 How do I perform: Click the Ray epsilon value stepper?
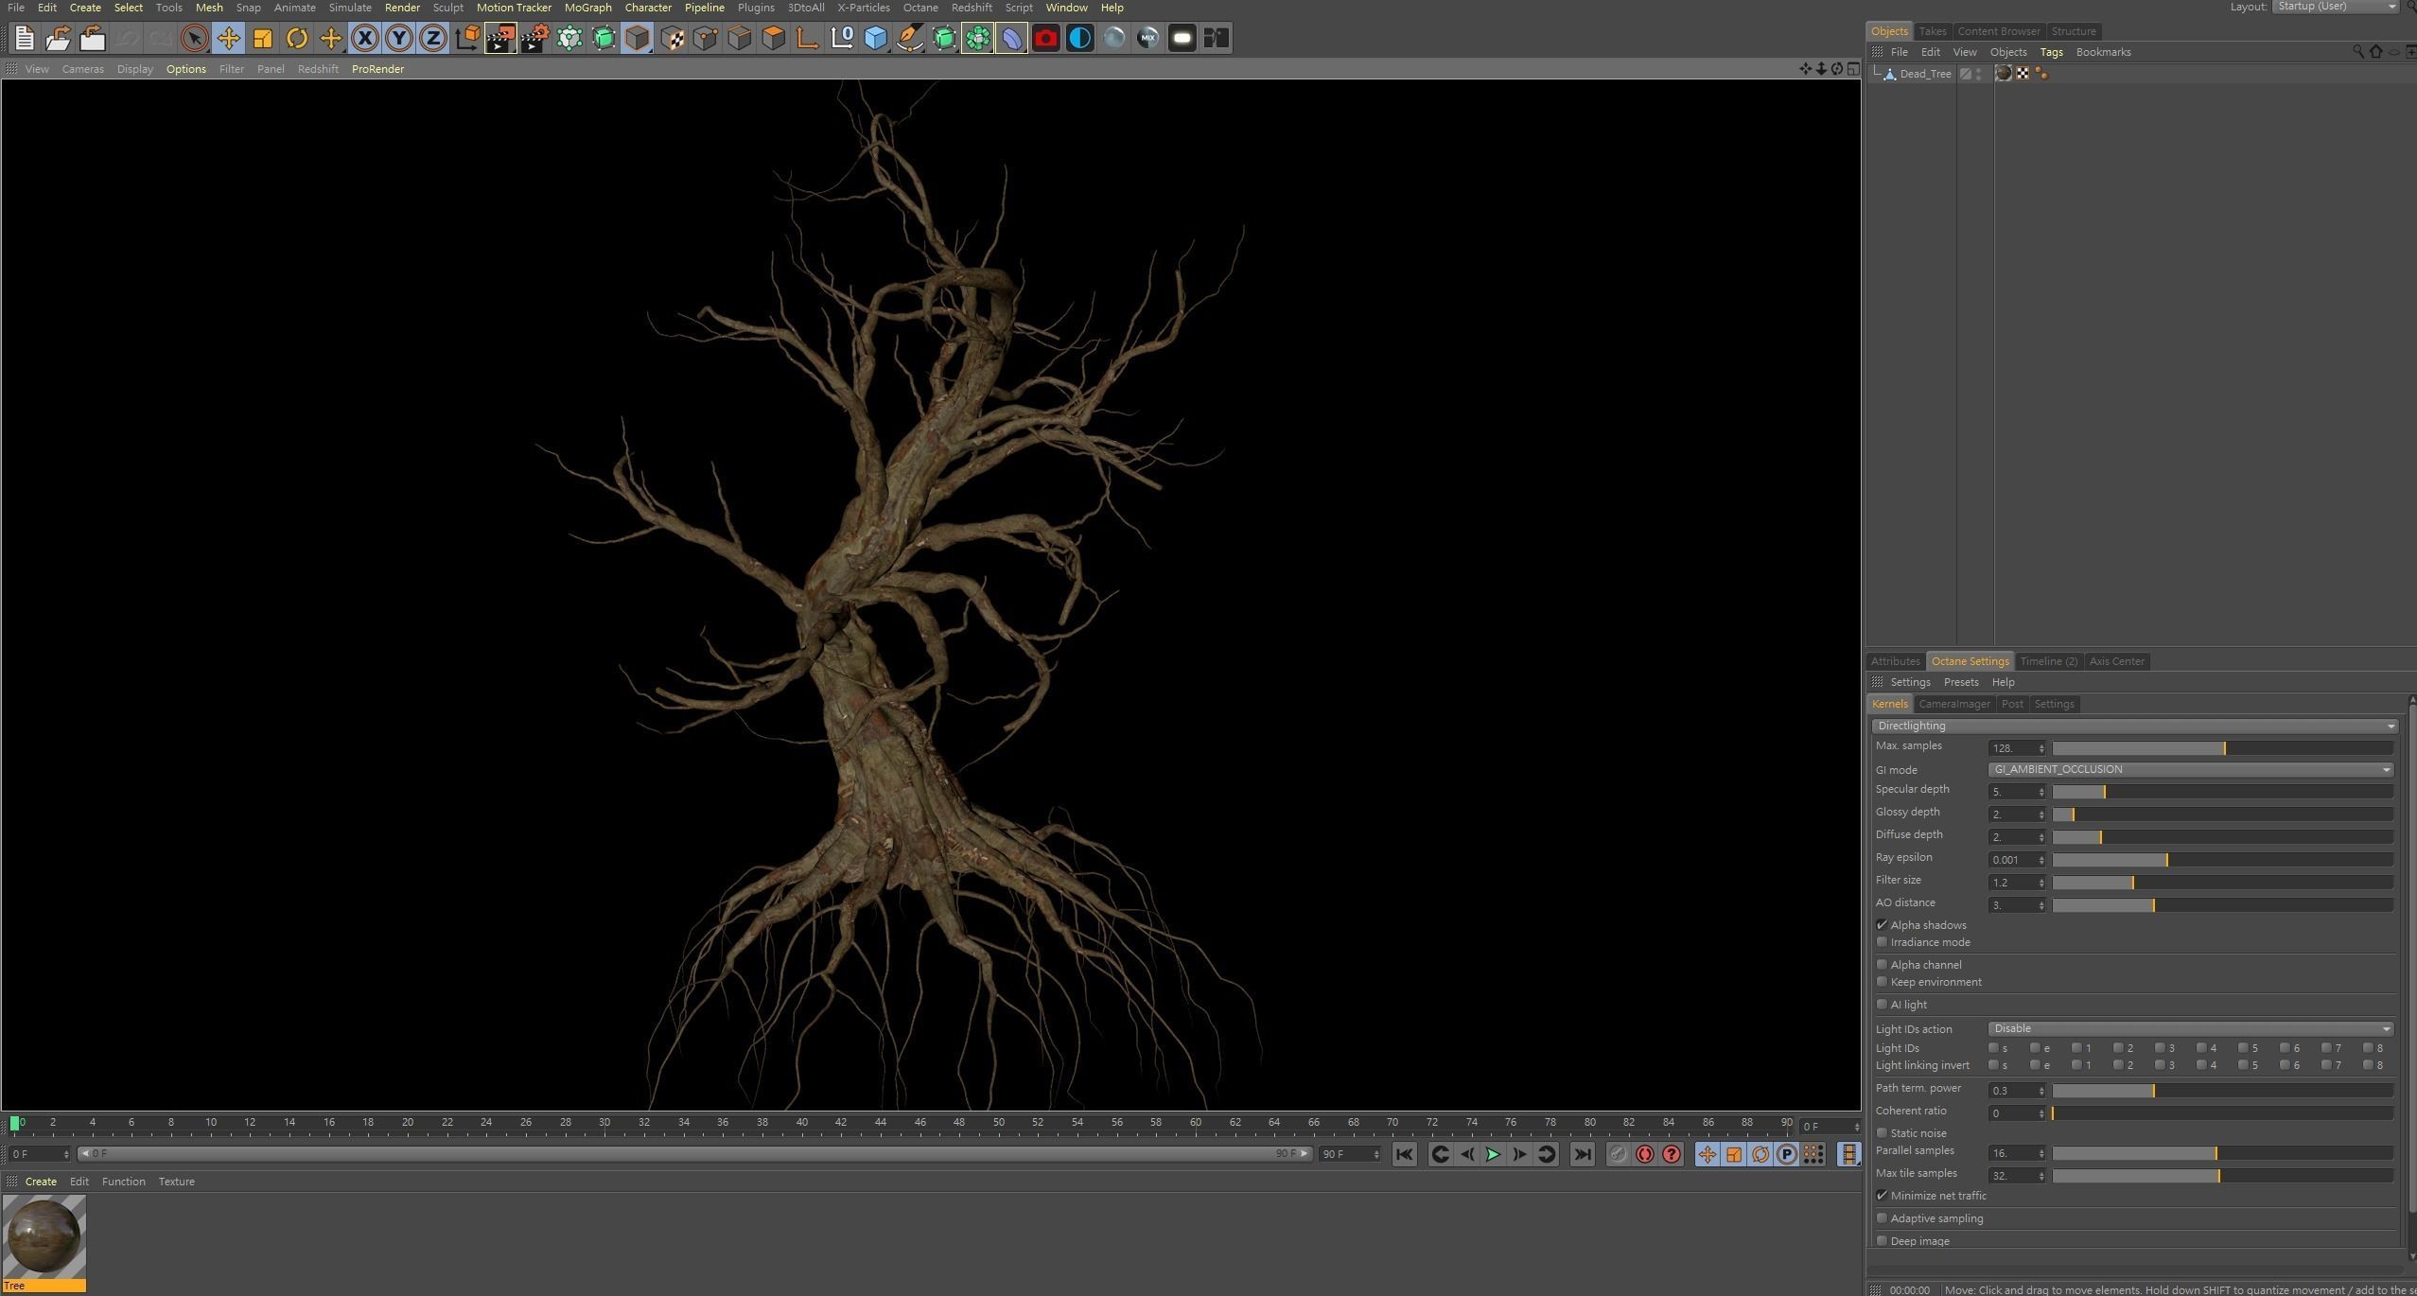pos(2041,860)
